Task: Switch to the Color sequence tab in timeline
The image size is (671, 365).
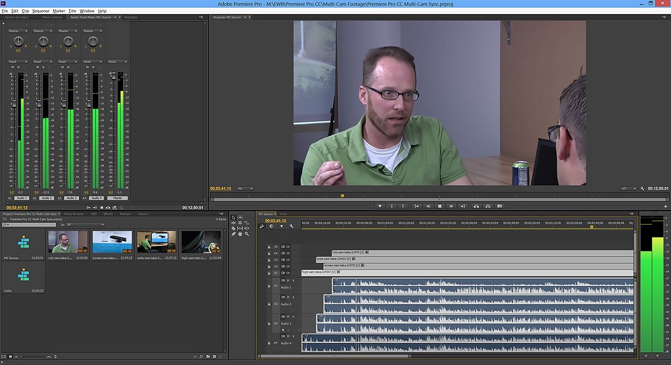Action: [x=283, y=214]
